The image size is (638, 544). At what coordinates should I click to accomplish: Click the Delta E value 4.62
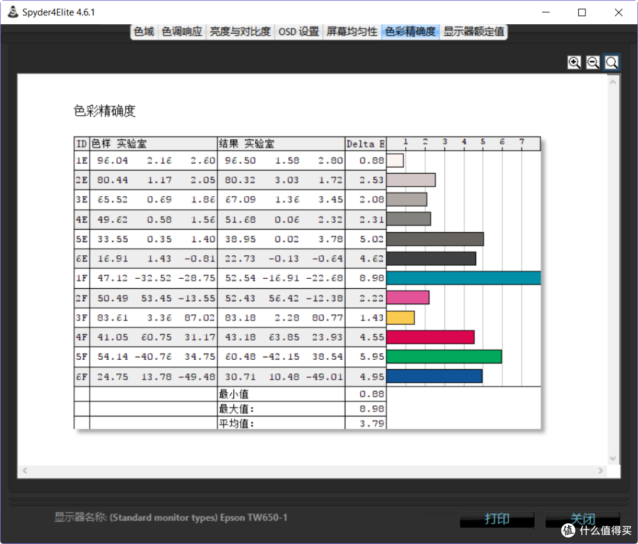click(372, 259)
